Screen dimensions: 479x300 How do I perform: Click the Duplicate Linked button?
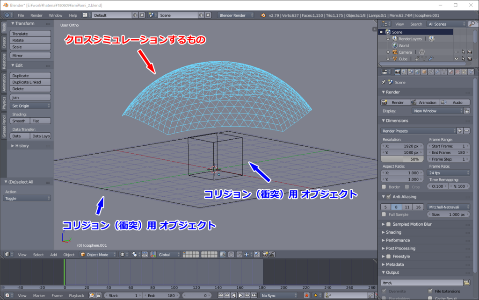[x=30, y=82]
